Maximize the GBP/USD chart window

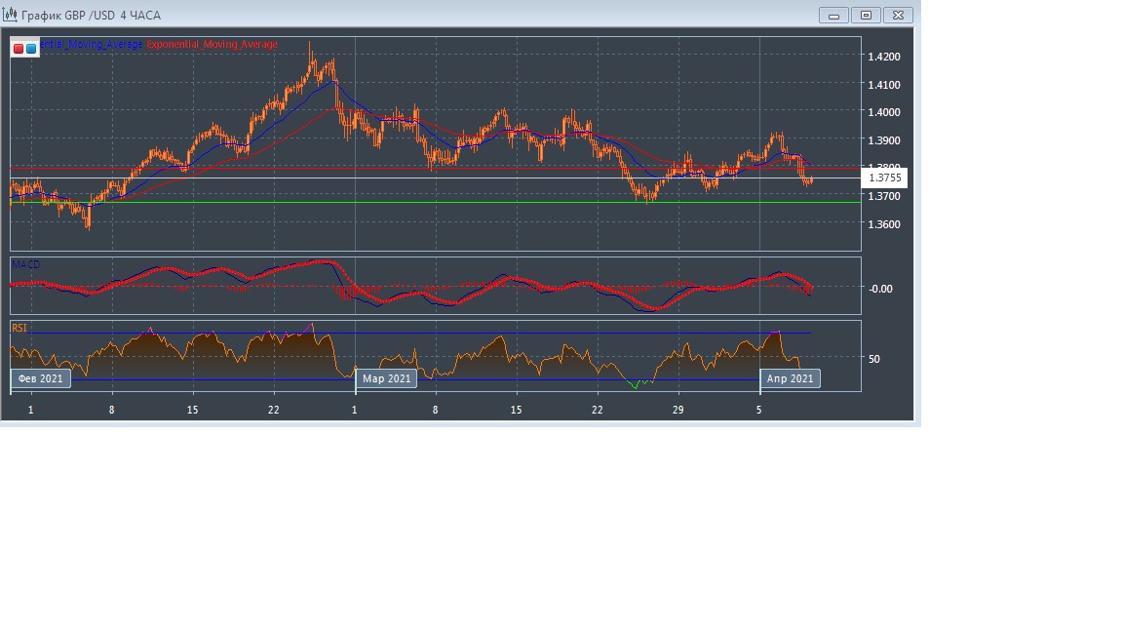click(866, 15)
